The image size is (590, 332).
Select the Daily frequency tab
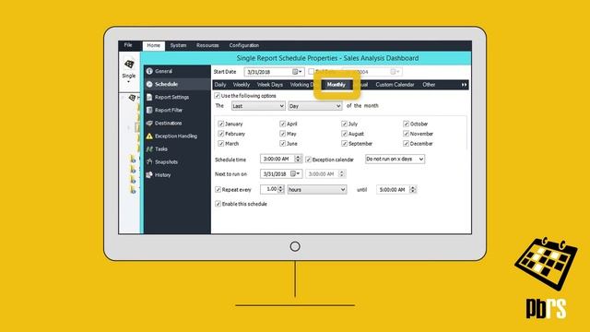click(220, 85)
